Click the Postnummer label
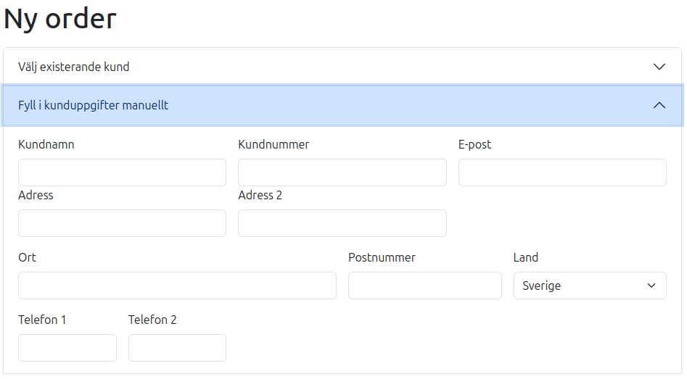 382,257
